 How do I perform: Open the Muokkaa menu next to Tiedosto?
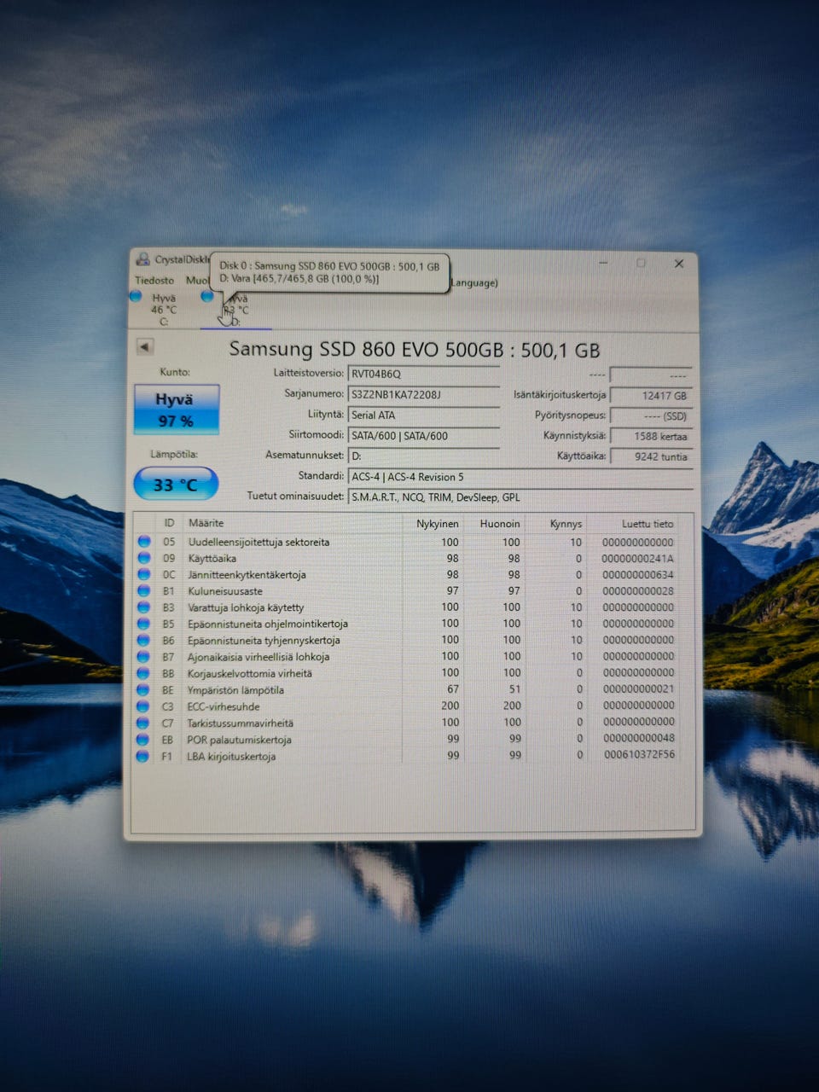click(x=197, y=280)
